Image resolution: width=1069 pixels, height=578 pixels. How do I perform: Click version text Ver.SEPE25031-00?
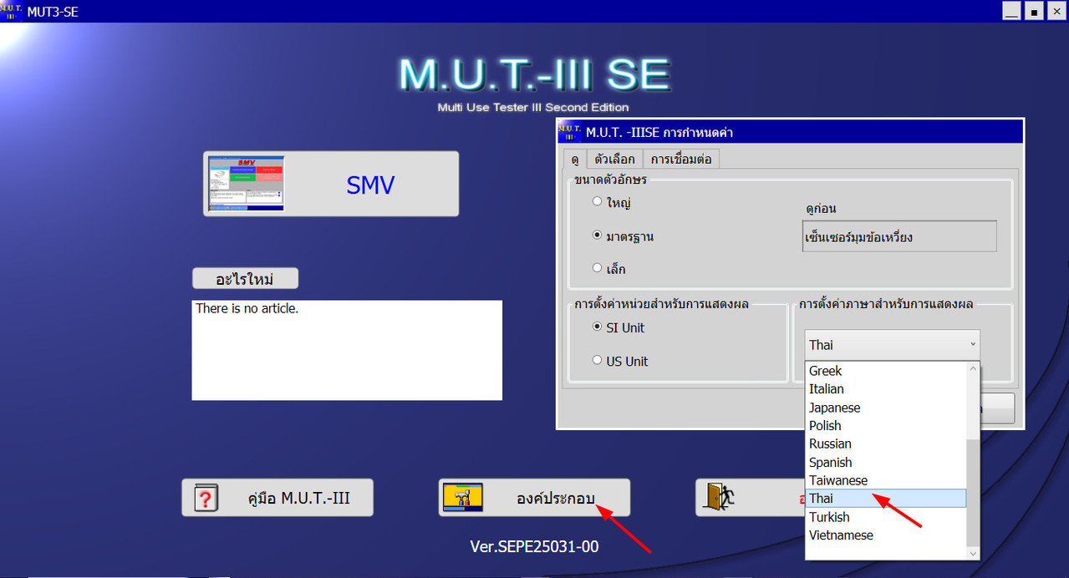click(534, 547)
